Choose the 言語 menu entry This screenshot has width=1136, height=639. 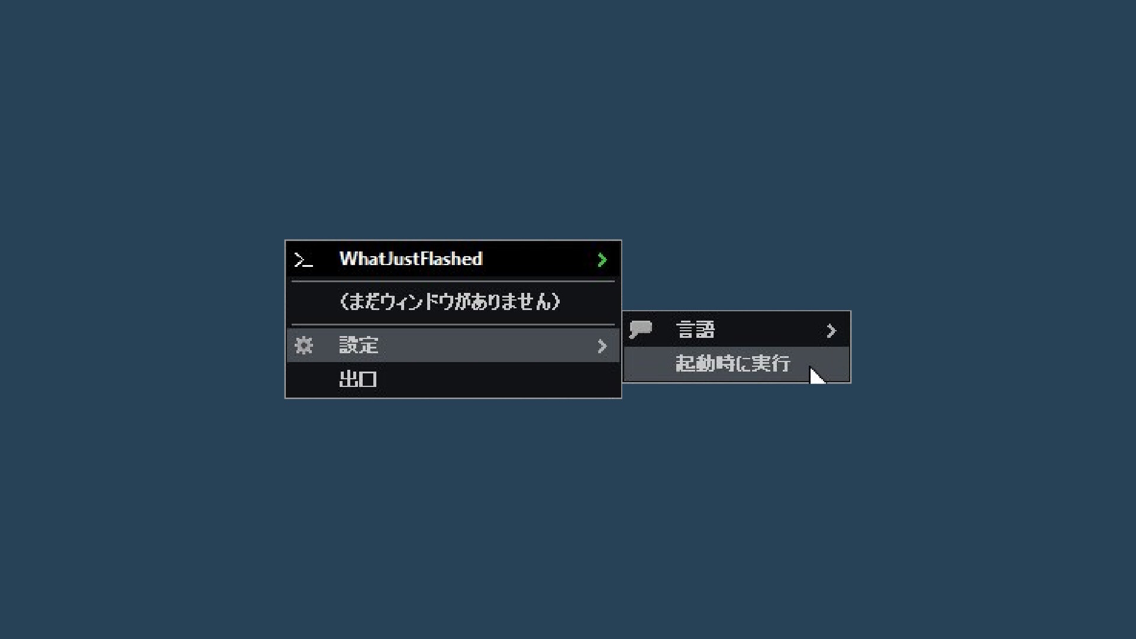tap(737, 330)
